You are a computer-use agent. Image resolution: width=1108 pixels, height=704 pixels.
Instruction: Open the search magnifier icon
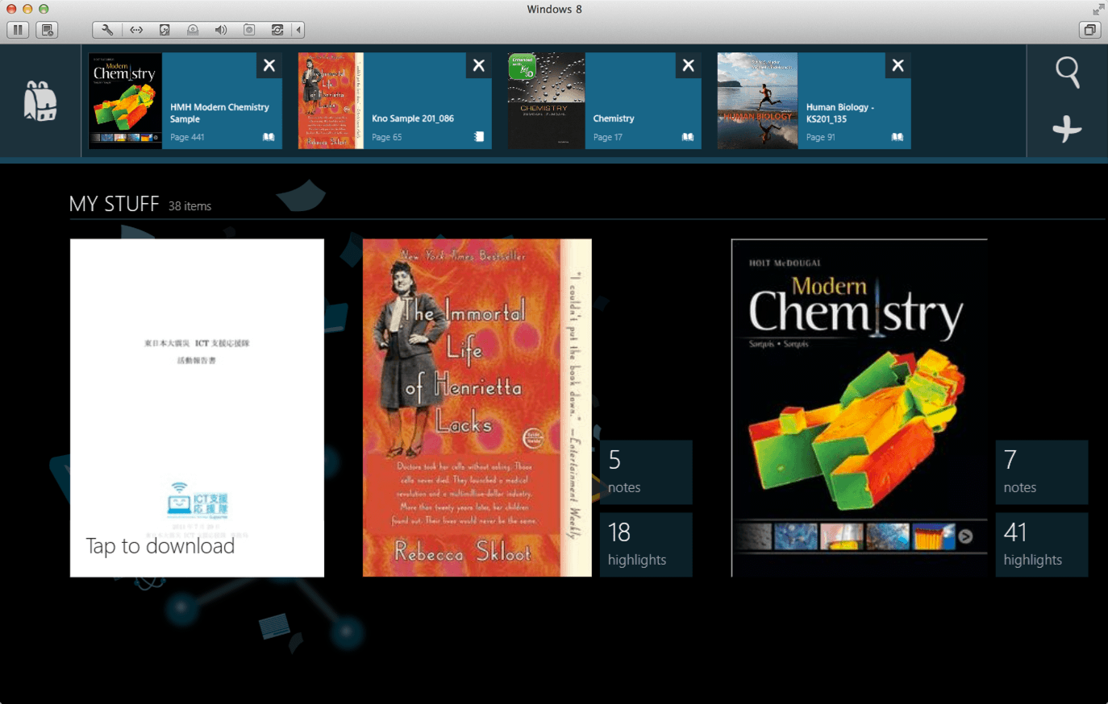(1068, 72)
